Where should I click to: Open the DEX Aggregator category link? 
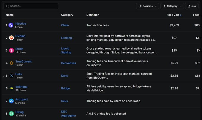[69, 113]
